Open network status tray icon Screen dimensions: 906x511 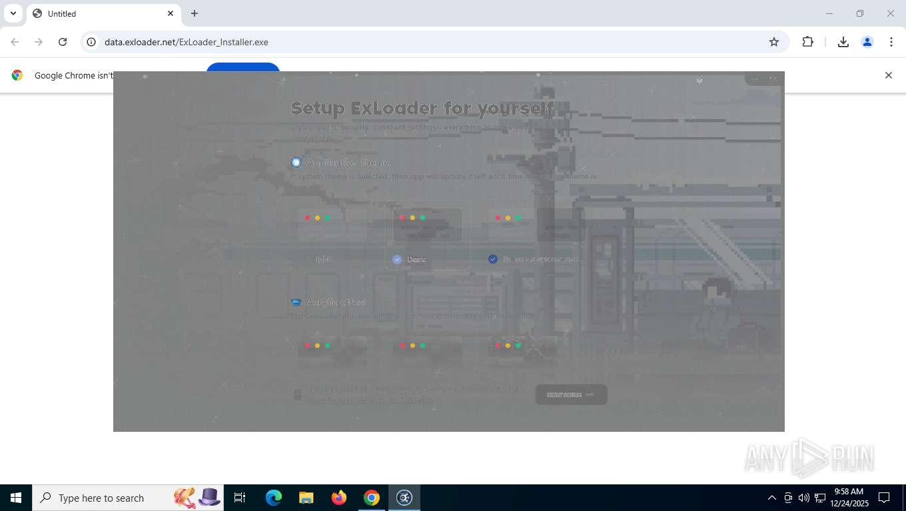820,498
